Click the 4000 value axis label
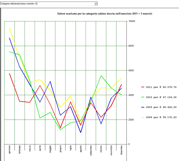This screenshot has height=161, width=179. [131, 95]
